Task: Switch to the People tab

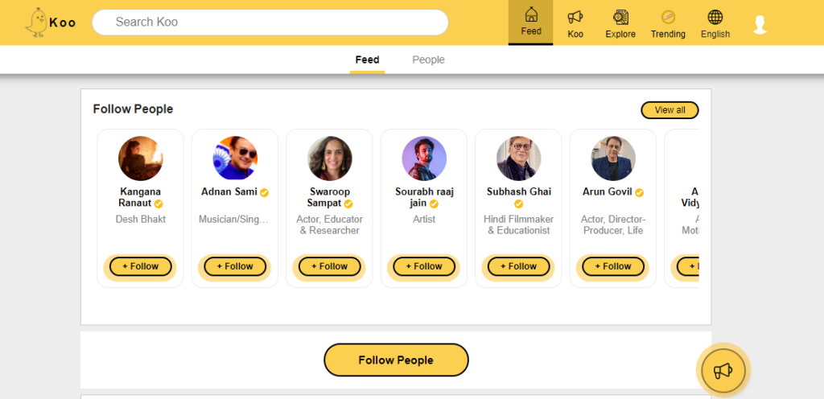Action: point(428,60)
